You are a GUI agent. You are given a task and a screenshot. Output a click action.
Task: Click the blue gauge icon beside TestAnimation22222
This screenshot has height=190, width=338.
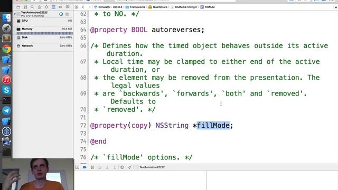point(61,14)
